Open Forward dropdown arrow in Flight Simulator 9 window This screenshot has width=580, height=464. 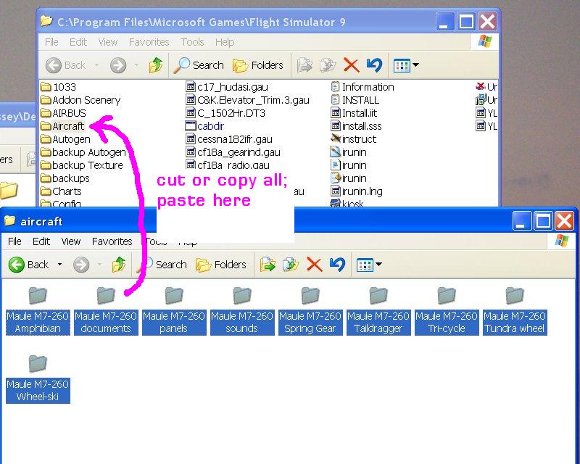point(136,65)
